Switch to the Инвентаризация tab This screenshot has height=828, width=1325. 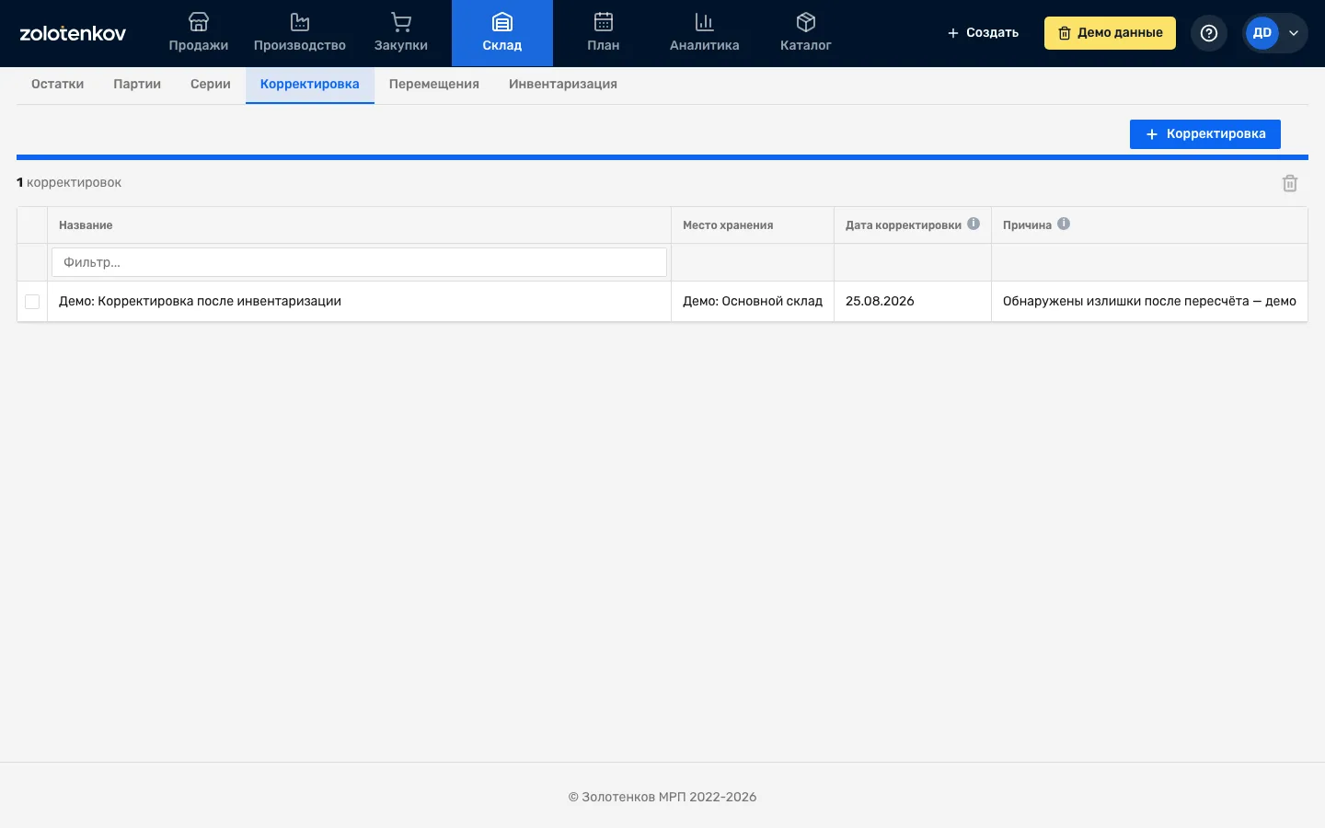pos(563,84)
